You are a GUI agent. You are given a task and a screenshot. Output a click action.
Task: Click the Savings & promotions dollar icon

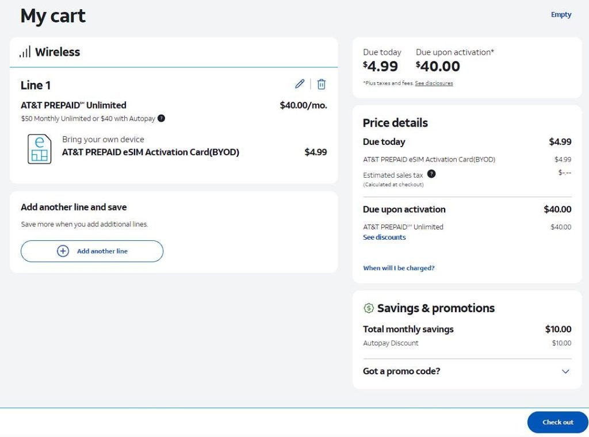coord(369,309)
